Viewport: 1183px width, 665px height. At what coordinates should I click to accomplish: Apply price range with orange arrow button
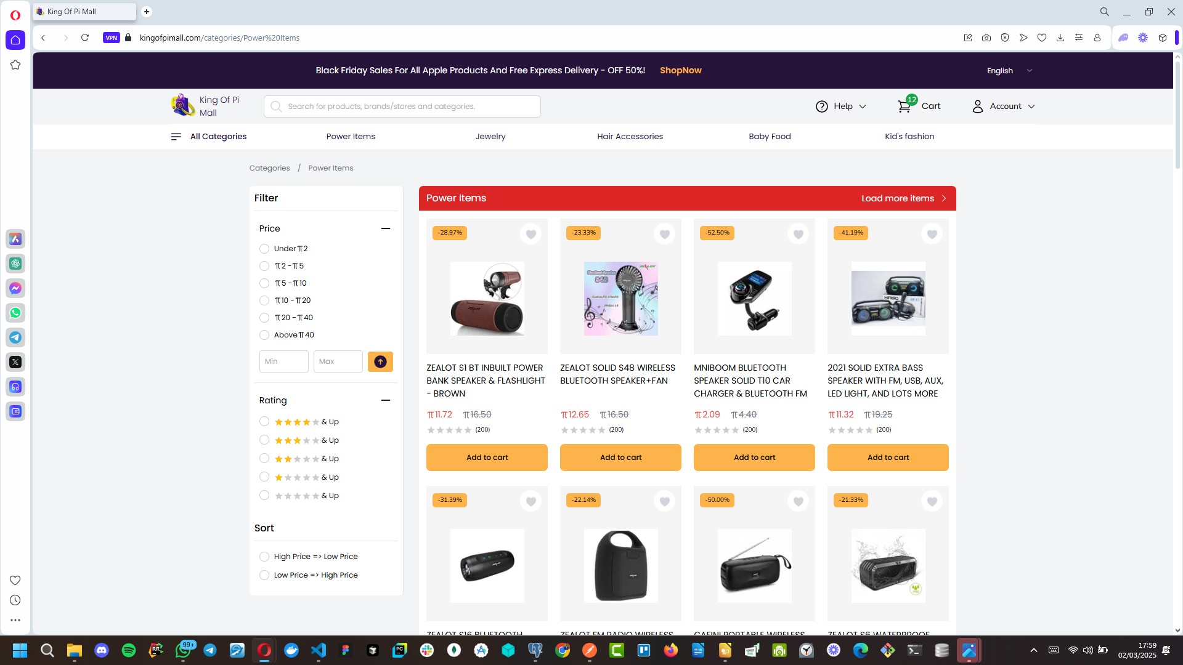tap(380, 361)
